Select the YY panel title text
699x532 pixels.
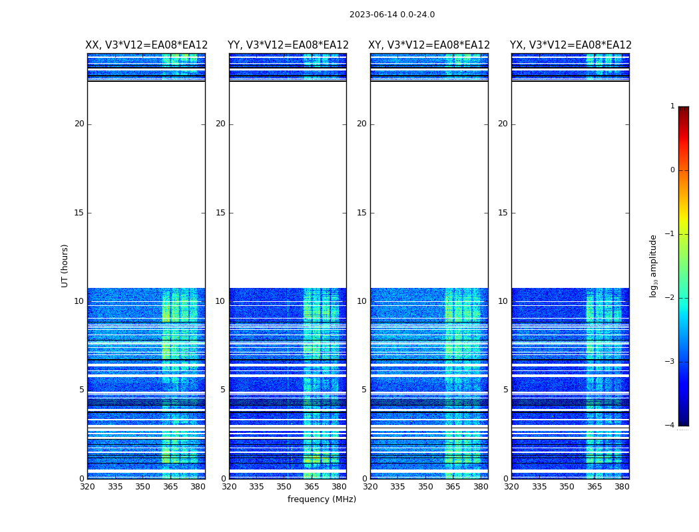pyautogui.click(x=288, y=45)
